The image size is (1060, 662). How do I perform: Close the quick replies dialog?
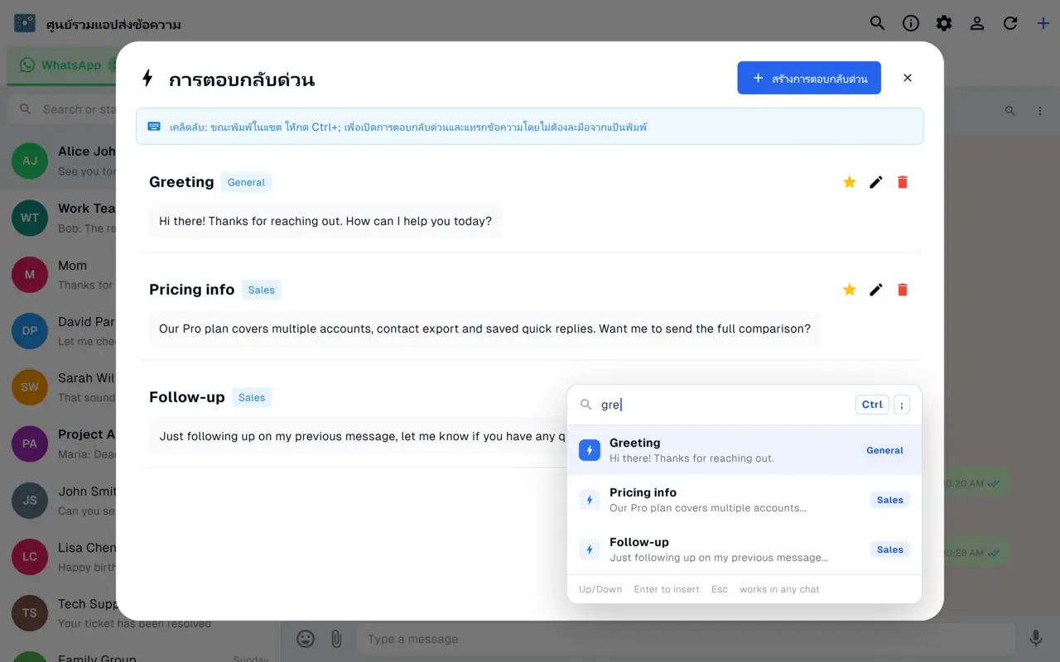click(x=908, y=78)
